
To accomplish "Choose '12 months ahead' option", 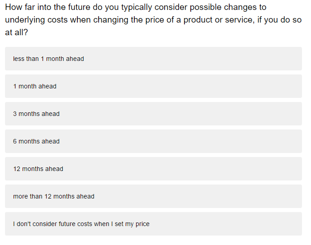I will click(153, 169).
